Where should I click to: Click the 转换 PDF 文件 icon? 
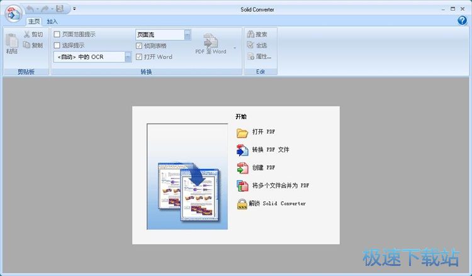tap(242, 150)
